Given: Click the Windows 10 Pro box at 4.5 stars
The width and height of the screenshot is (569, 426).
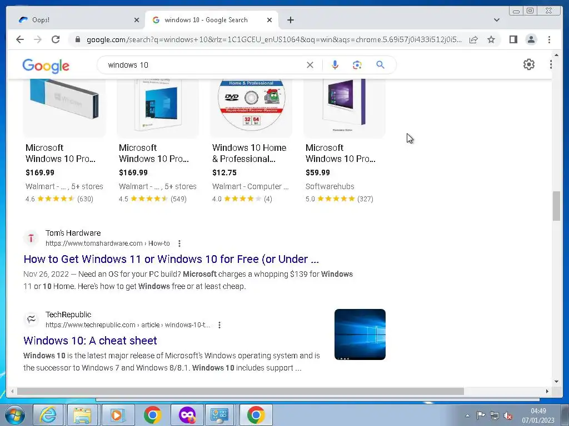Looking at the screenshot, I should pyautogui.click(x=158, y=107).
